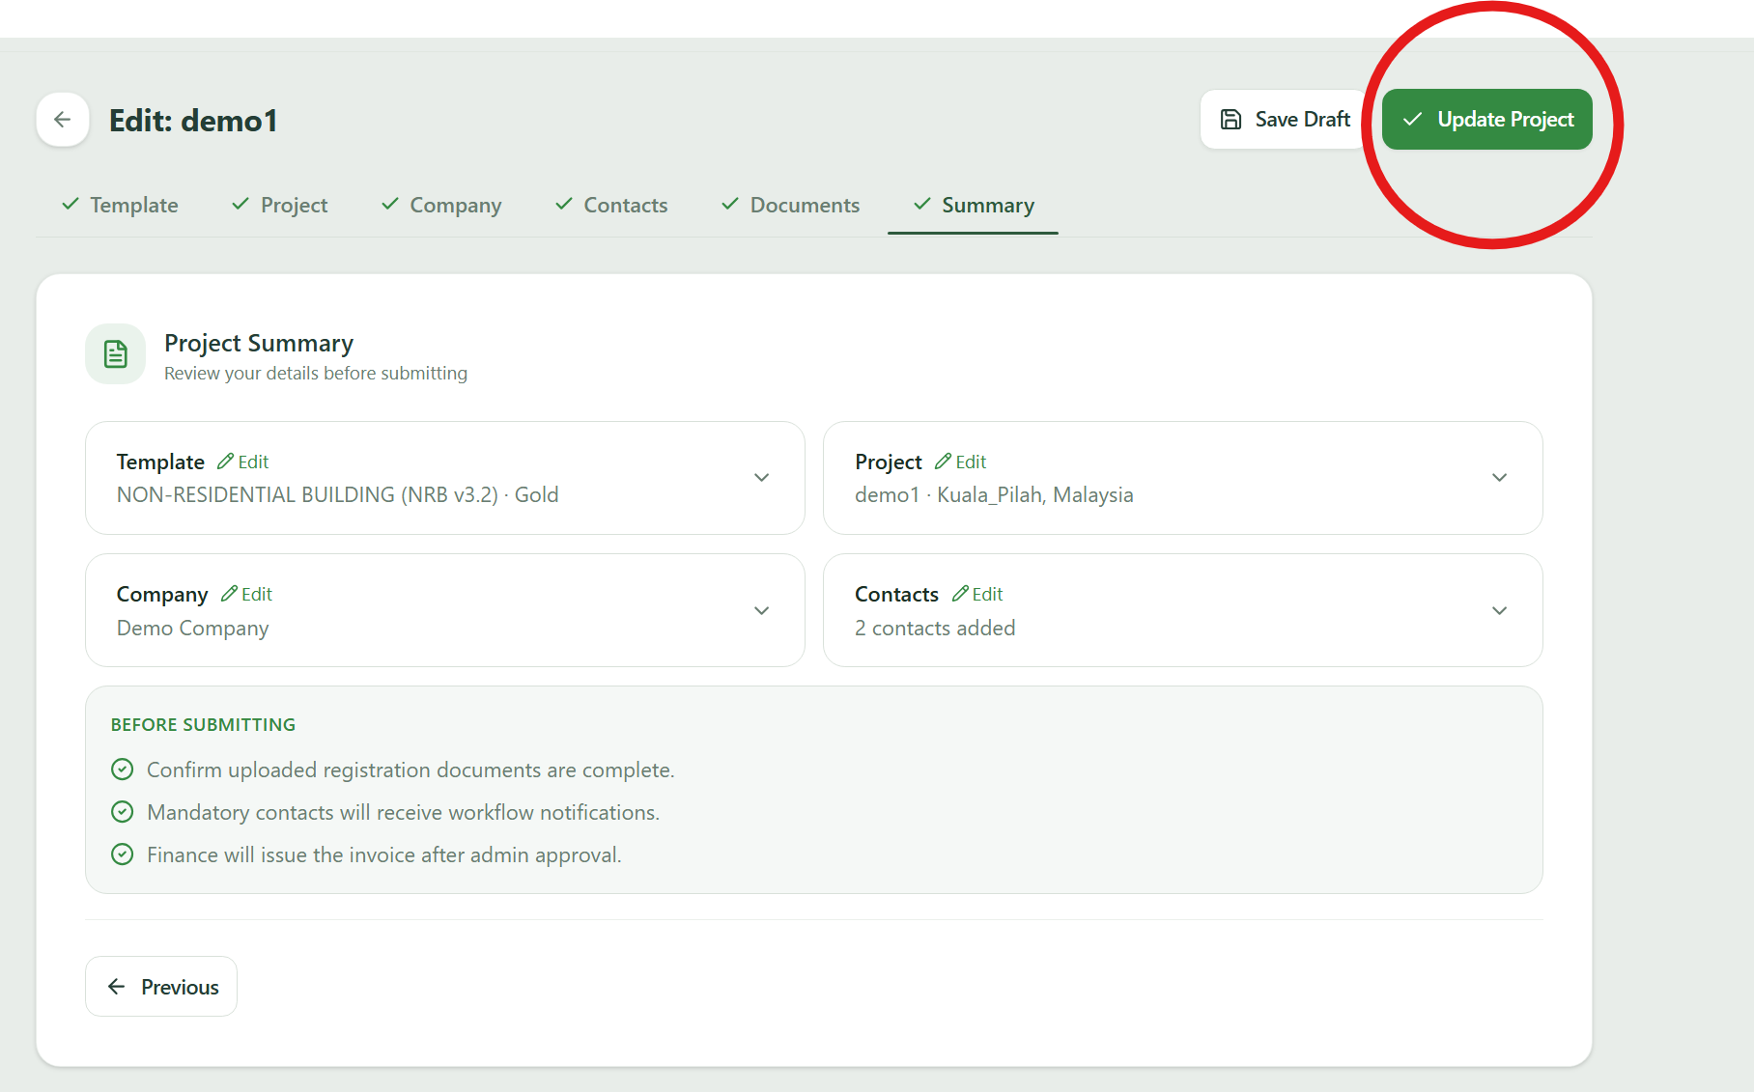1754x1092 pixels.
Task: Open the Documents step tab
Action: click(791, 205)
